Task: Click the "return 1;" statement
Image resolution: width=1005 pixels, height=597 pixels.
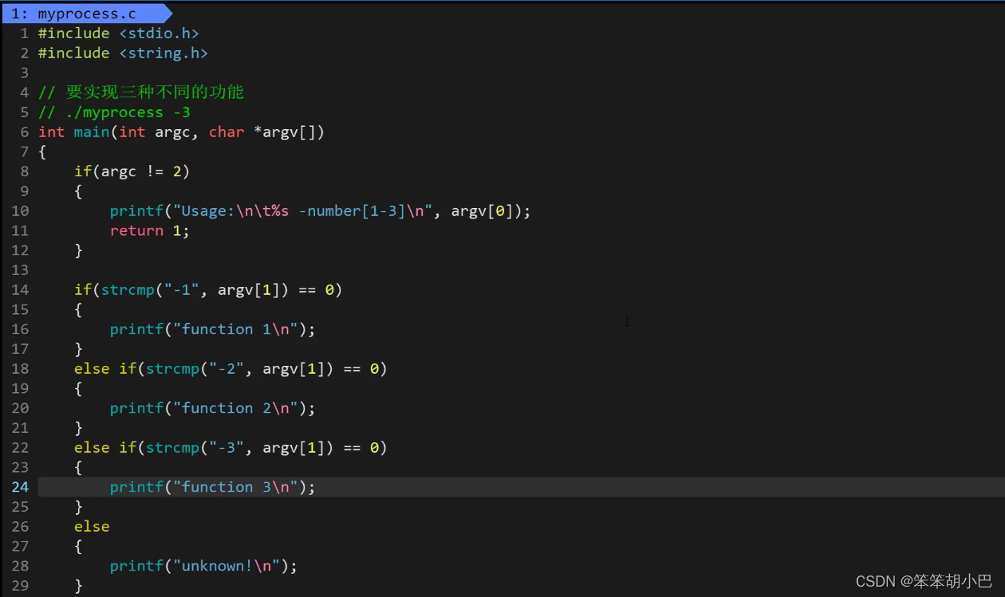Action: (150, 231)
